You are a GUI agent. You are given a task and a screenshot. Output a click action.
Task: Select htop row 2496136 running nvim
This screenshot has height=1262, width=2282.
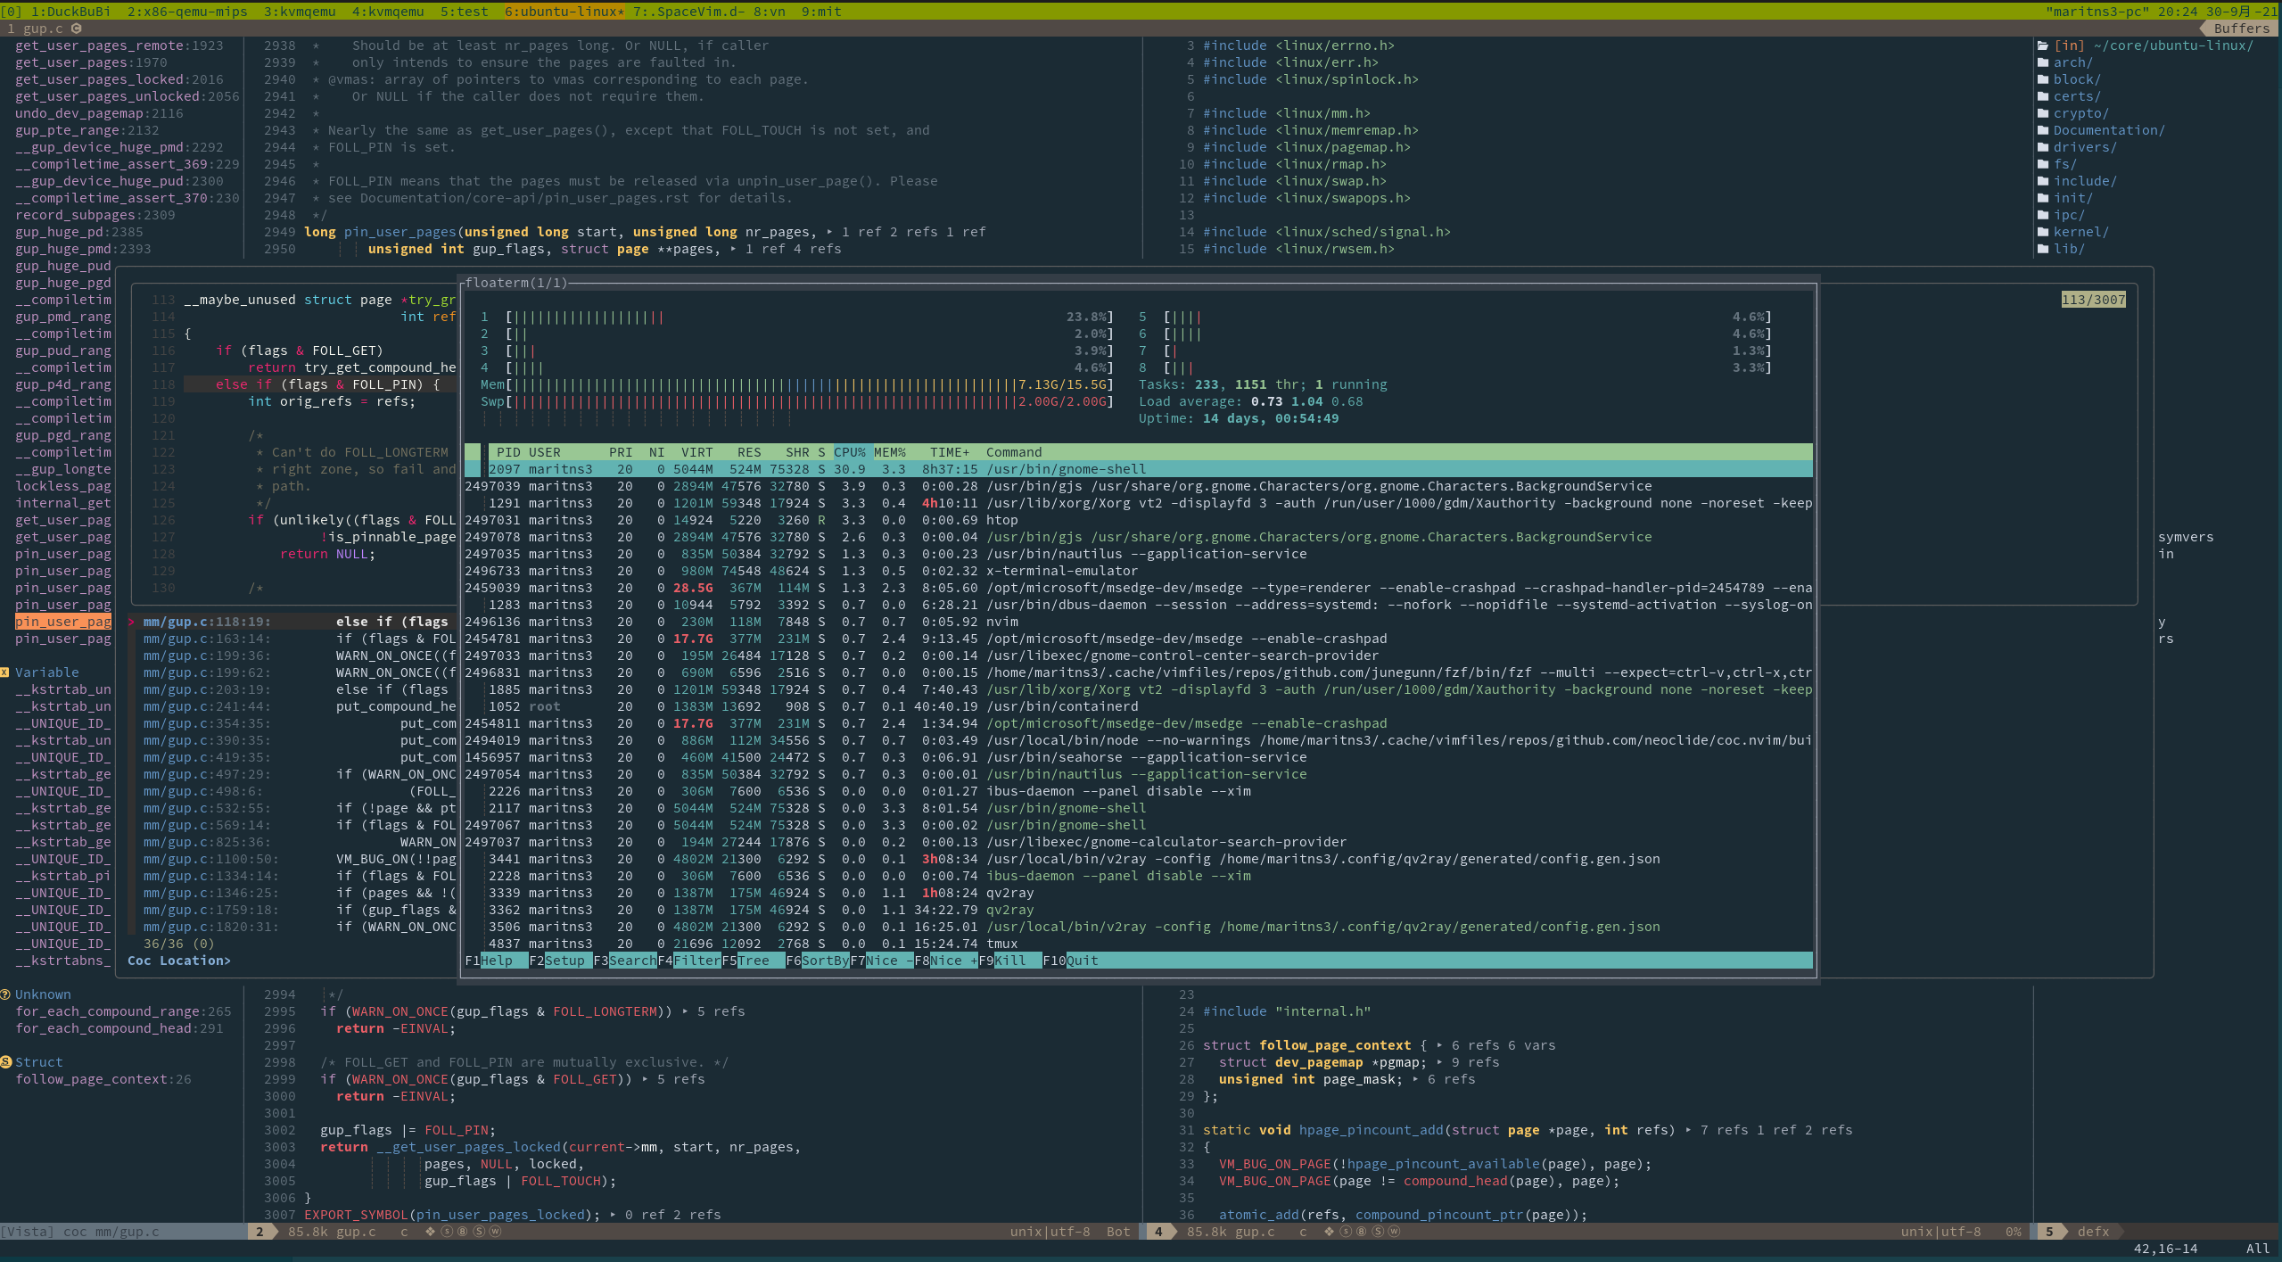1139,622
